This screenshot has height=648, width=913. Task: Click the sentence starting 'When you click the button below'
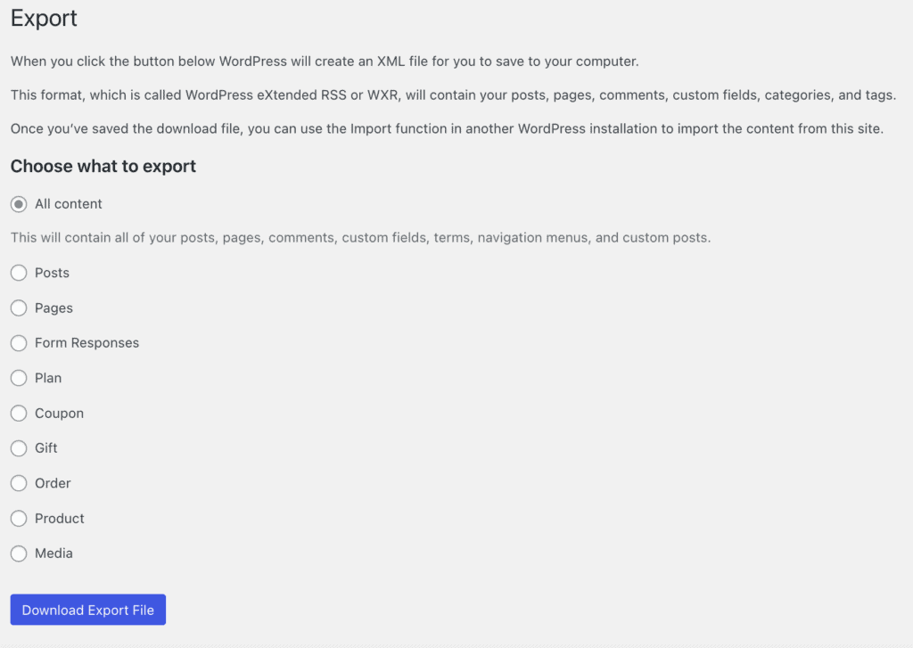tap(325, 62)
